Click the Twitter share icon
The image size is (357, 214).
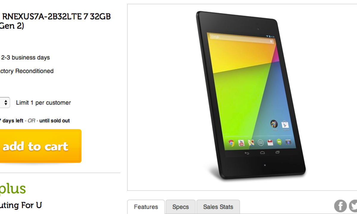tap(353, 206)
